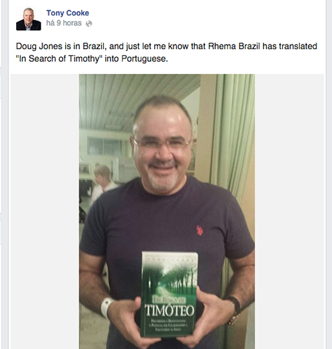The width and height of the screenshot is (332, 349).
Task: Click the globe public-privacy icon
Action: tap(89, 23)
